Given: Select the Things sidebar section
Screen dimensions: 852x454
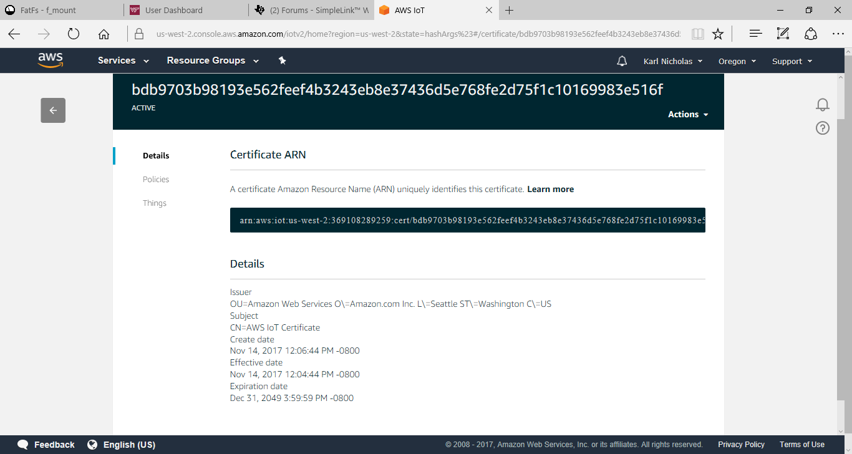Looking at the screenshot, I should pos(155,203).
